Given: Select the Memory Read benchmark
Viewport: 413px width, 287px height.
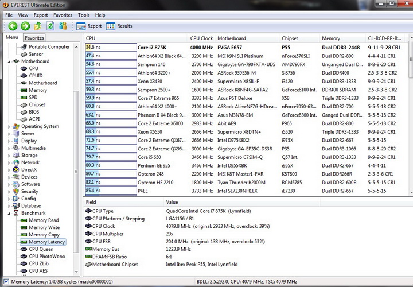Looking at the screenshot, I should tap(44, 220).
